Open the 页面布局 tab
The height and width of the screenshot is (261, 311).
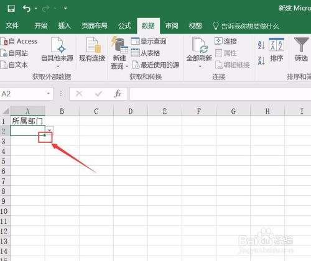[x=95, y=25]
